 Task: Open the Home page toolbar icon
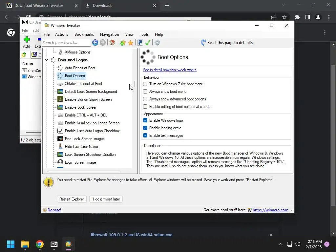click(112, 42)
